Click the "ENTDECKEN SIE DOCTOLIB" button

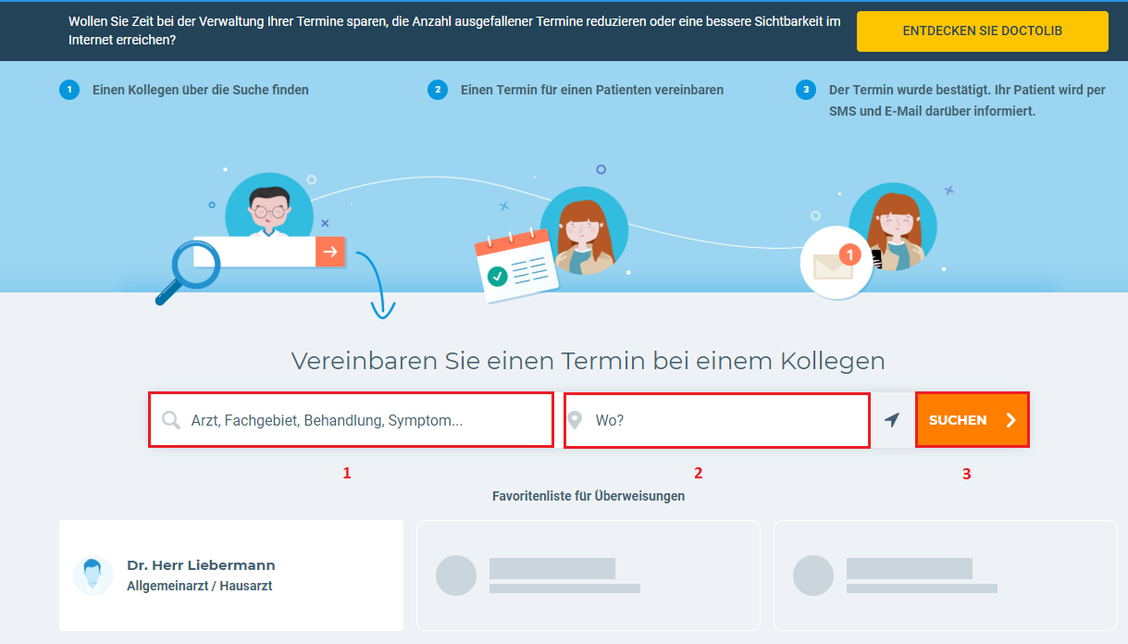pos(982,31)
